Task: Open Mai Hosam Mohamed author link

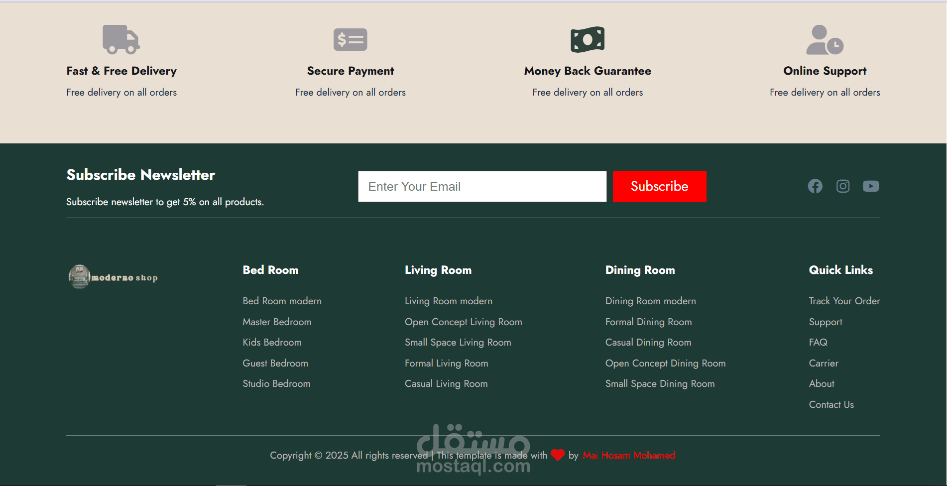Action: point(629,455)
